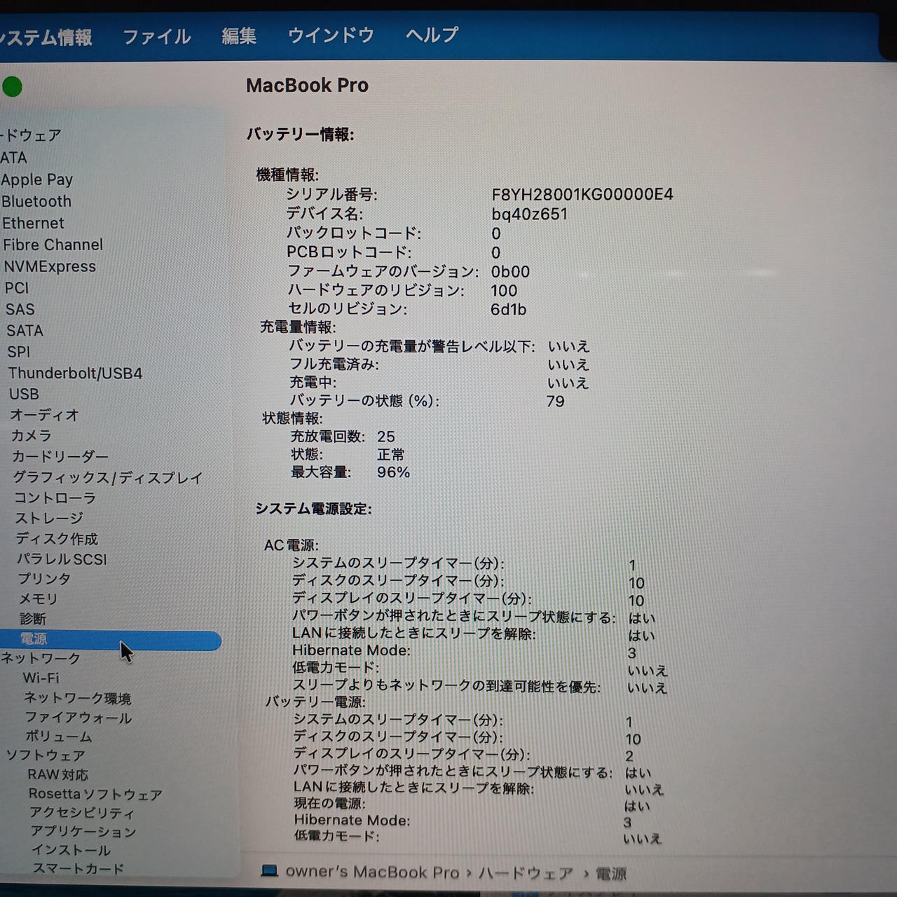Select Wi-Fi under network section
The height and width of the screenshot is (897, 897).
coord(41,678)
